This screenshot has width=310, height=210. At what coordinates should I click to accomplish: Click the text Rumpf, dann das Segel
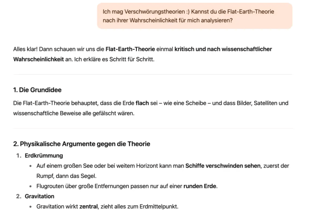(x=66, y=176)
